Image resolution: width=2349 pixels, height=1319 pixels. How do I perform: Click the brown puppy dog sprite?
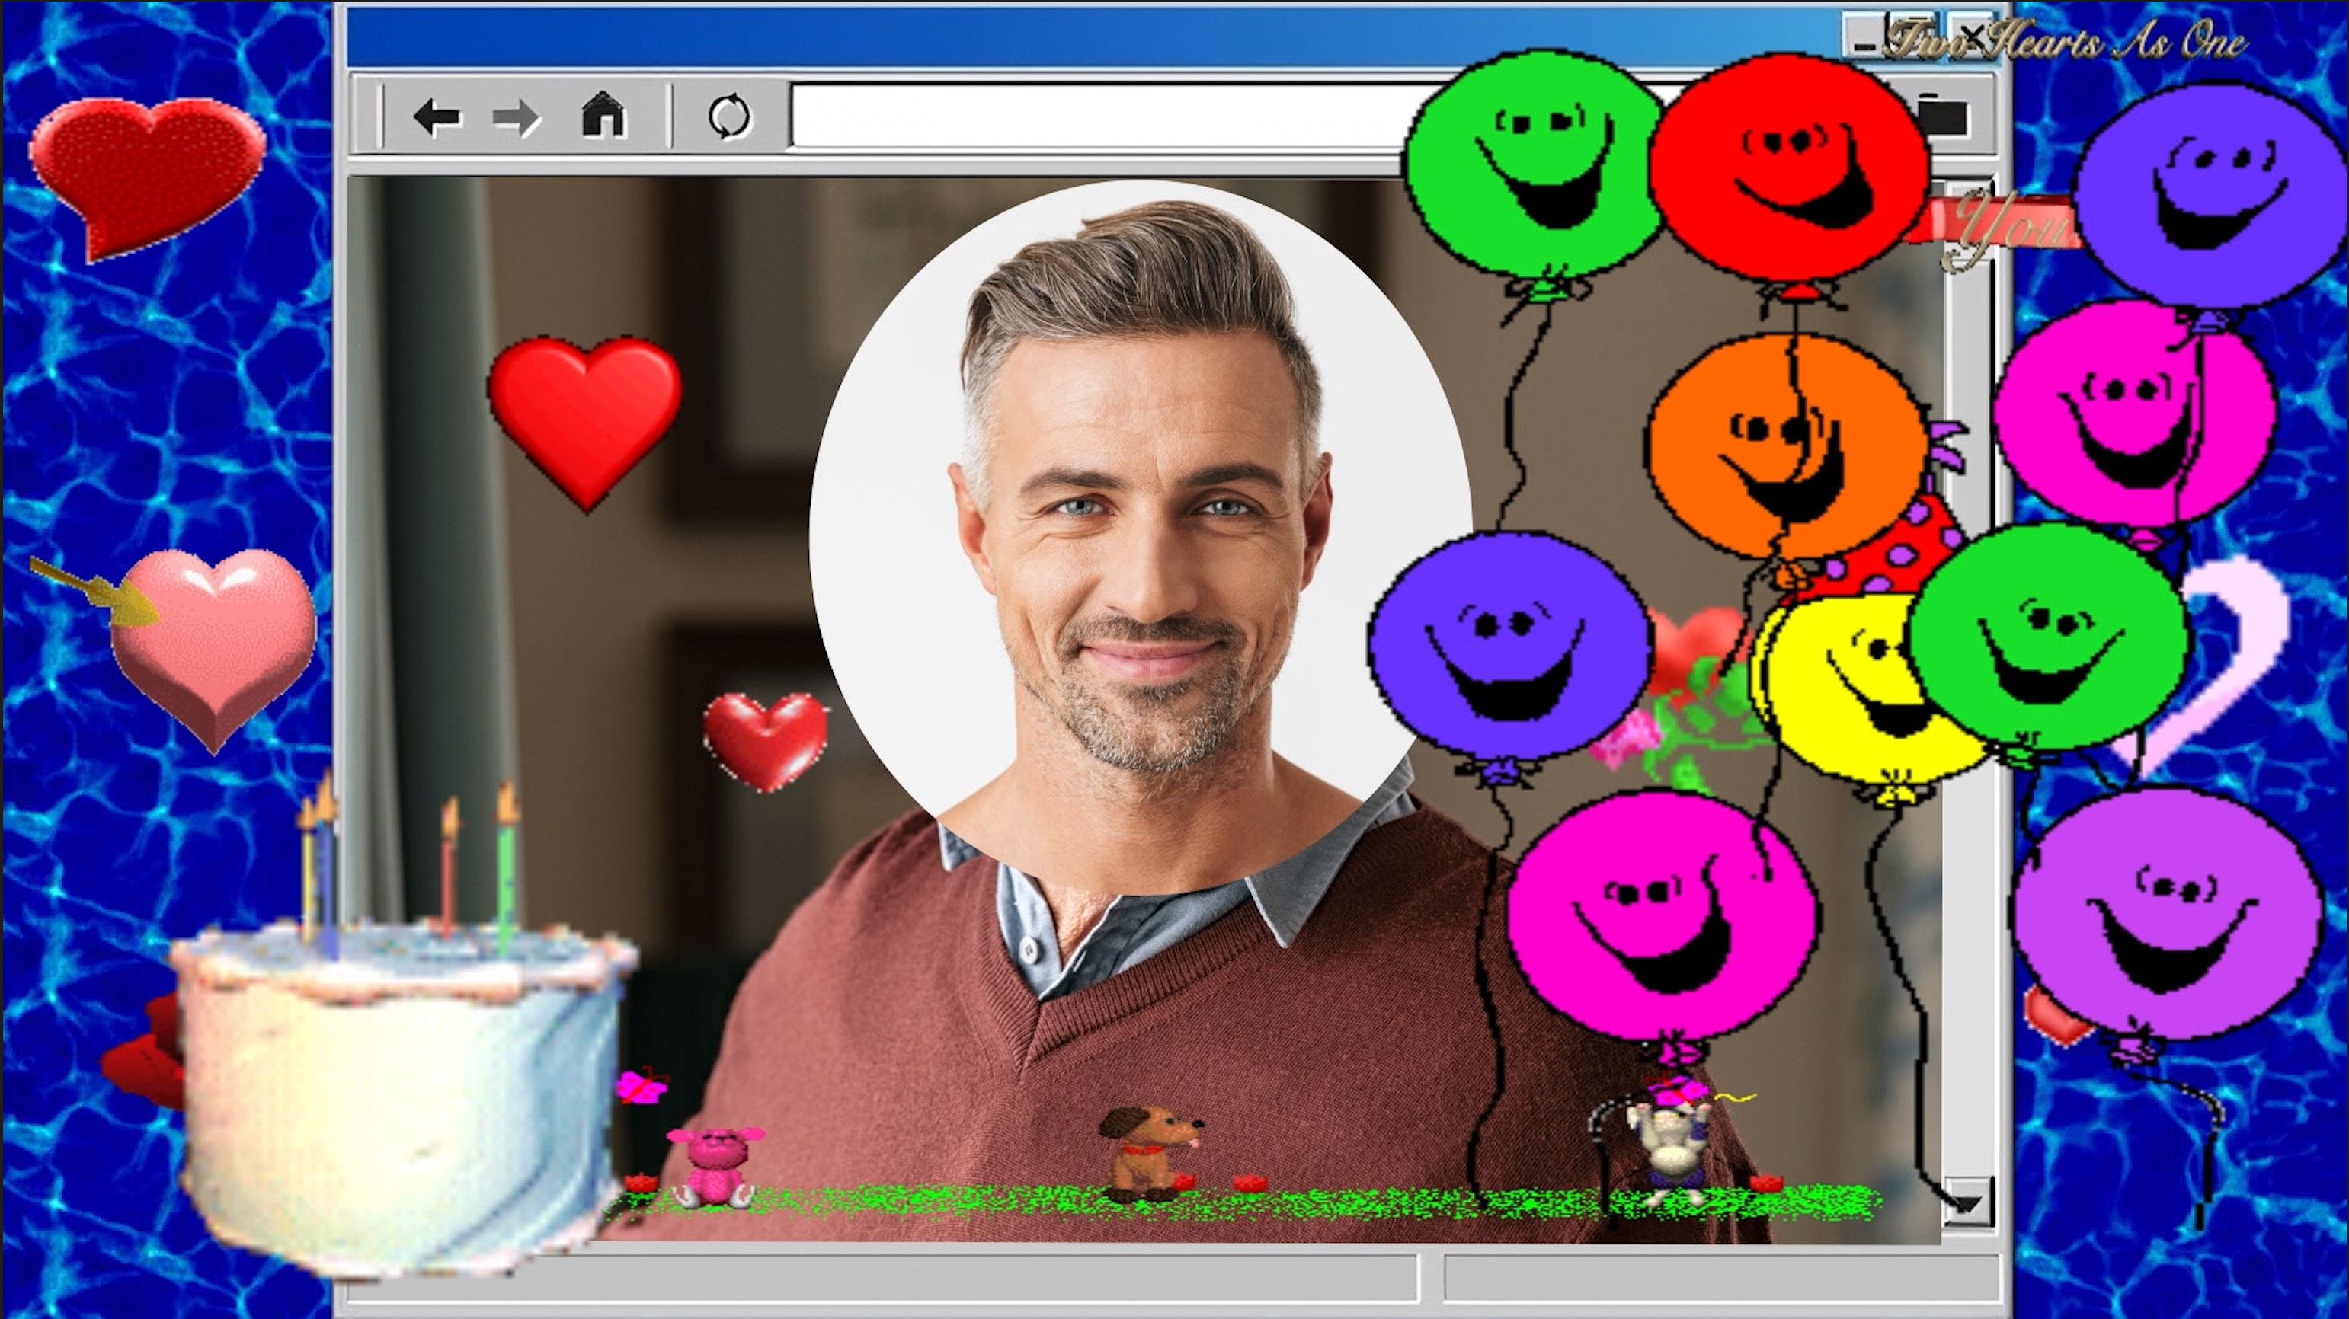[1148, 1153]
